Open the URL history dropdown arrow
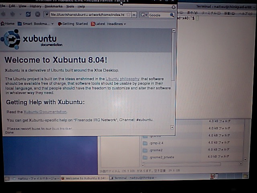 134,15
